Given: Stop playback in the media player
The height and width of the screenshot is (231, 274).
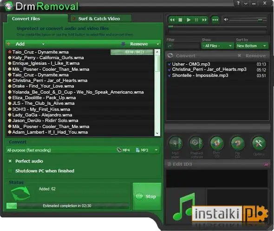Looking at the screenshot, I should 180,20.
